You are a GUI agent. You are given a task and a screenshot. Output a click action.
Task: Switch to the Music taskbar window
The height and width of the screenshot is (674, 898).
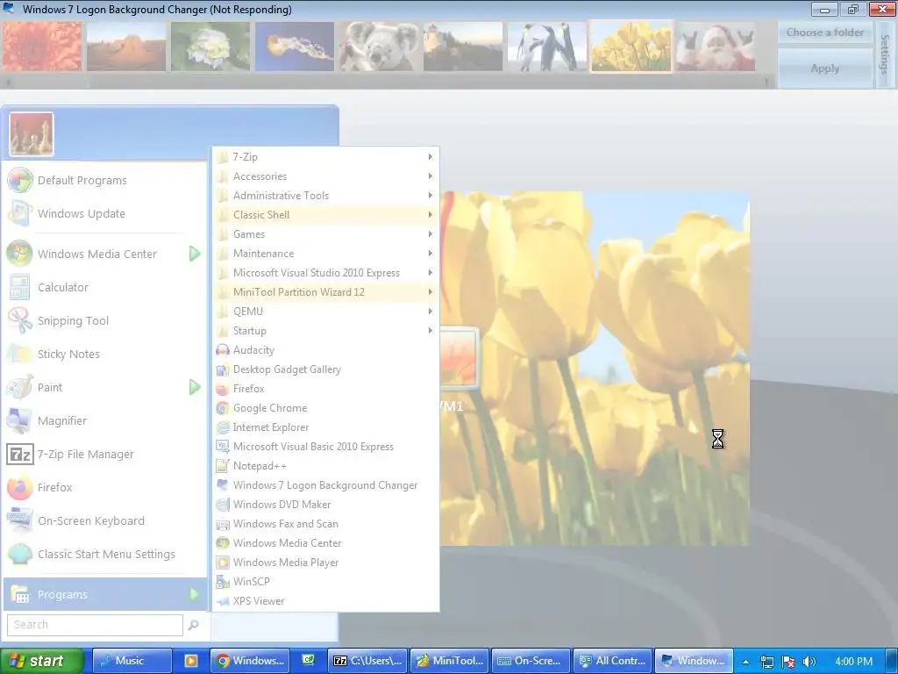tap(132, 661)
